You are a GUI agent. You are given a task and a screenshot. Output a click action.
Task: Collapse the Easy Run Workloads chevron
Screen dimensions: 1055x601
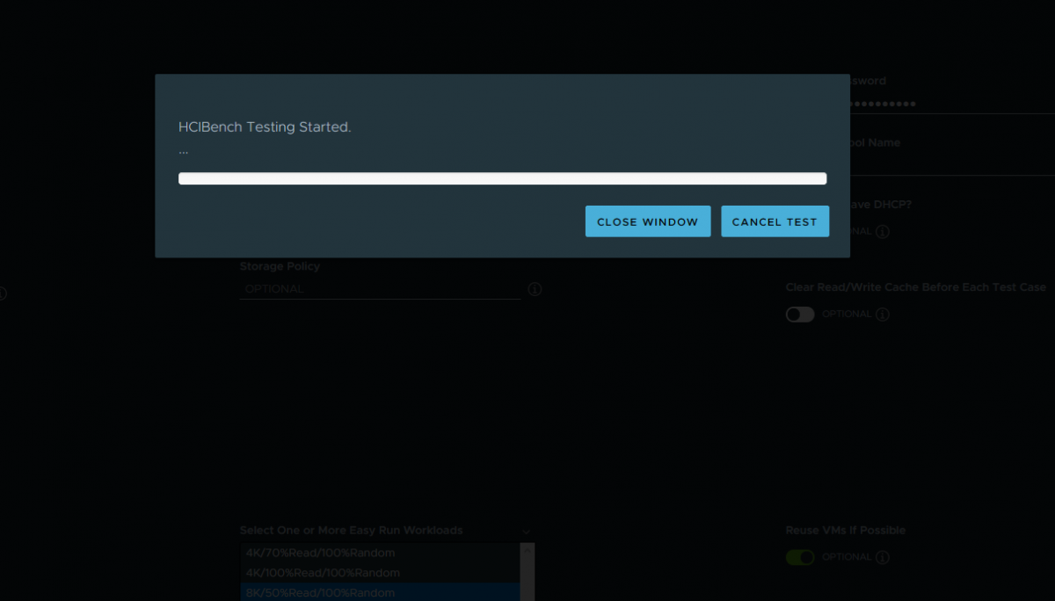pyautogui.click(x=526, y=532)
